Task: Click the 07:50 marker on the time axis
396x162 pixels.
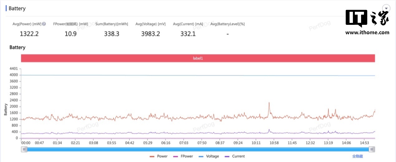Action: point(202,143)
